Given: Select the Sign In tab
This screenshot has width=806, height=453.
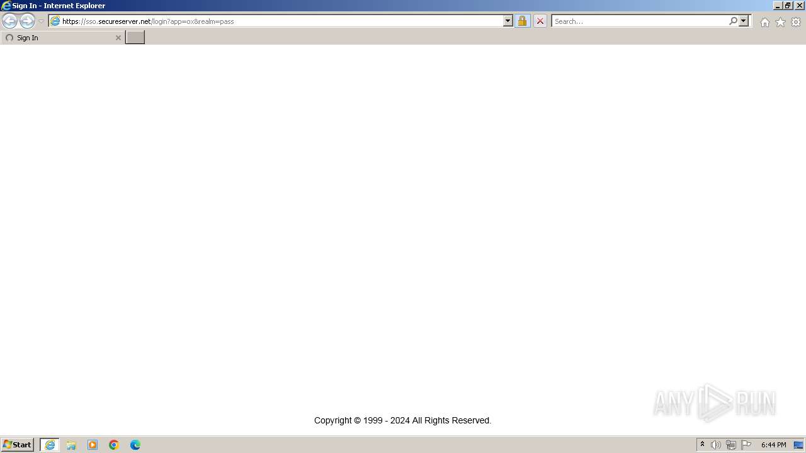Looking at the screenshot, I should tap(62, 38).
